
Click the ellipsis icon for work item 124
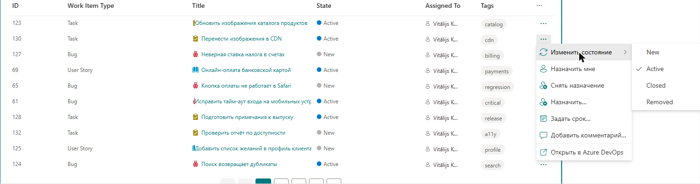point(543,164)
